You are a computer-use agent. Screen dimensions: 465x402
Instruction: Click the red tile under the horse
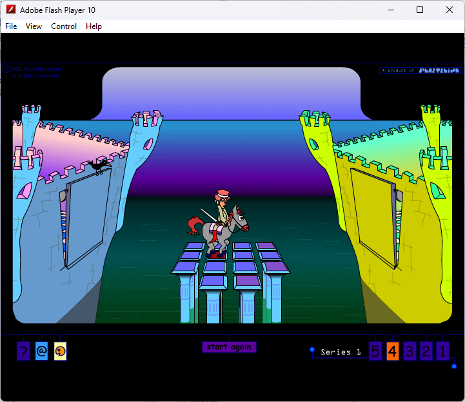coord(217,256)
